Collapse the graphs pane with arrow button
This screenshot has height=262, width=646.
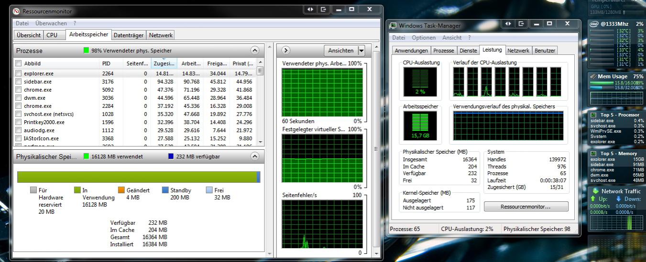tap(286, 50)
